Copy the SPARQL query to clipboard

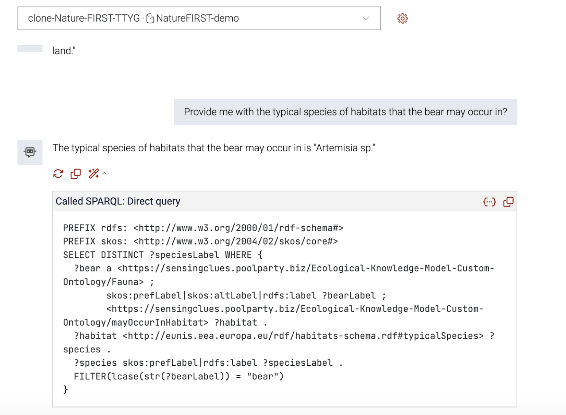point(508,202)
